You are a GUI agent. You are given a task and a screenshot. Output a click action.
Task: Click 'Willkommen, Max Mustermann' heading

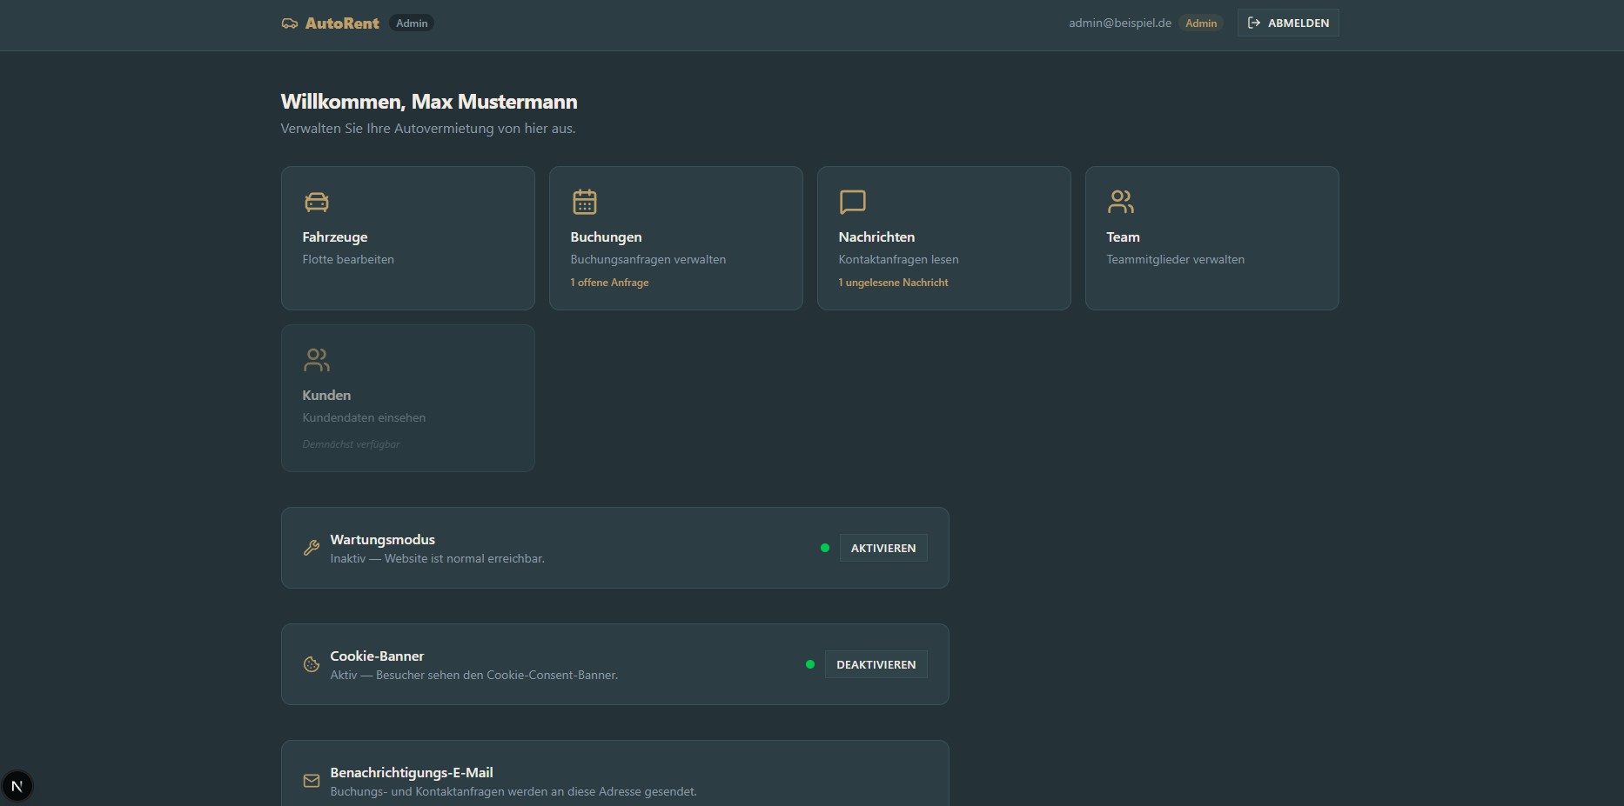[429, 102]
